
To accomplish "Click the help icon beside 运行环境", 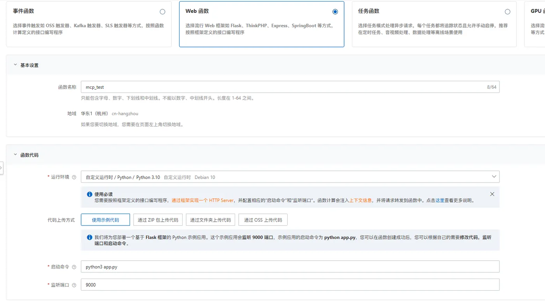I will 74,177.
